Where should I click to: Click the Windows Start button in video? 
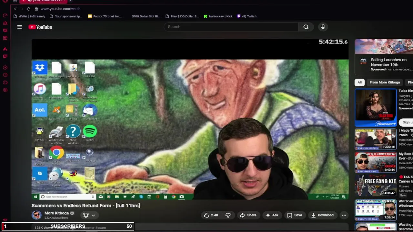tap(35, 197)
